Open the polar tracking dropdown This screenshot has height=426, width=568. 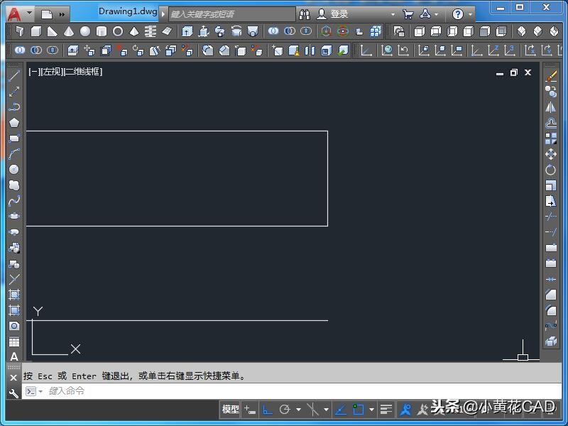click(297, 410)
